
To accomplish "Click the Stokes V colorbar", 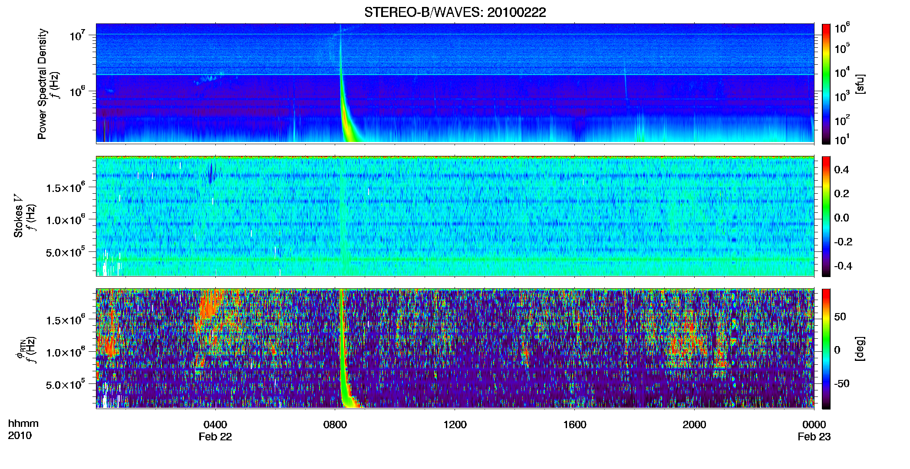I will (826, 216).
